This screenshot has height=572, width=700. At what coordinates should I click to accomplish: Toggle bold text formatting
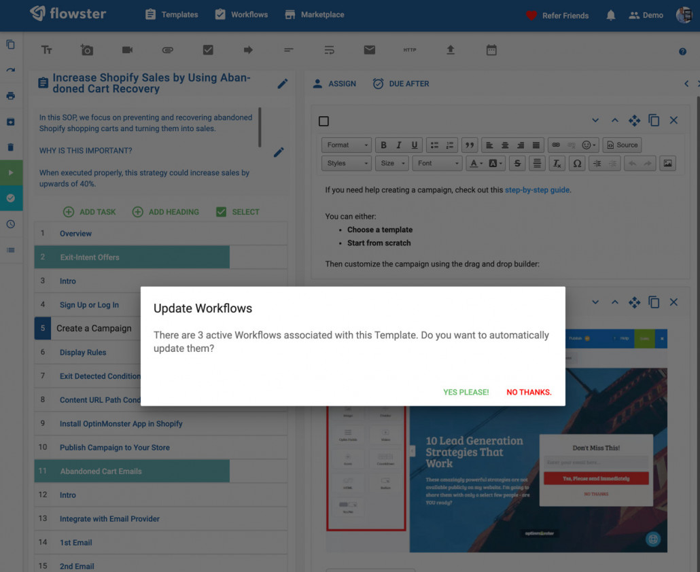point(383,145)
